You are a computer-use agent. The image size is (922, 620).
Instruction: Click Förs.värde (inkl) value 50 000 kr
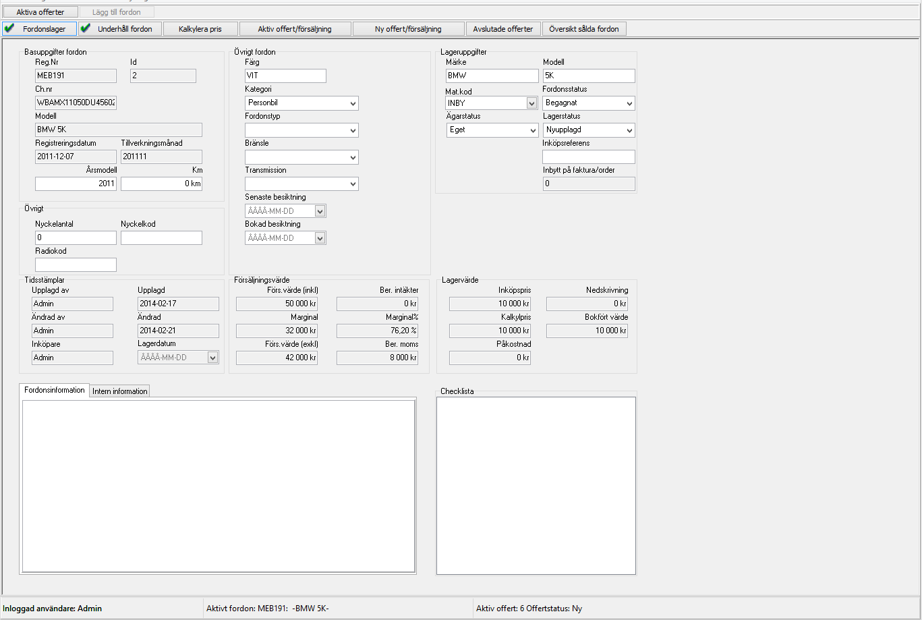pos(277,304)
